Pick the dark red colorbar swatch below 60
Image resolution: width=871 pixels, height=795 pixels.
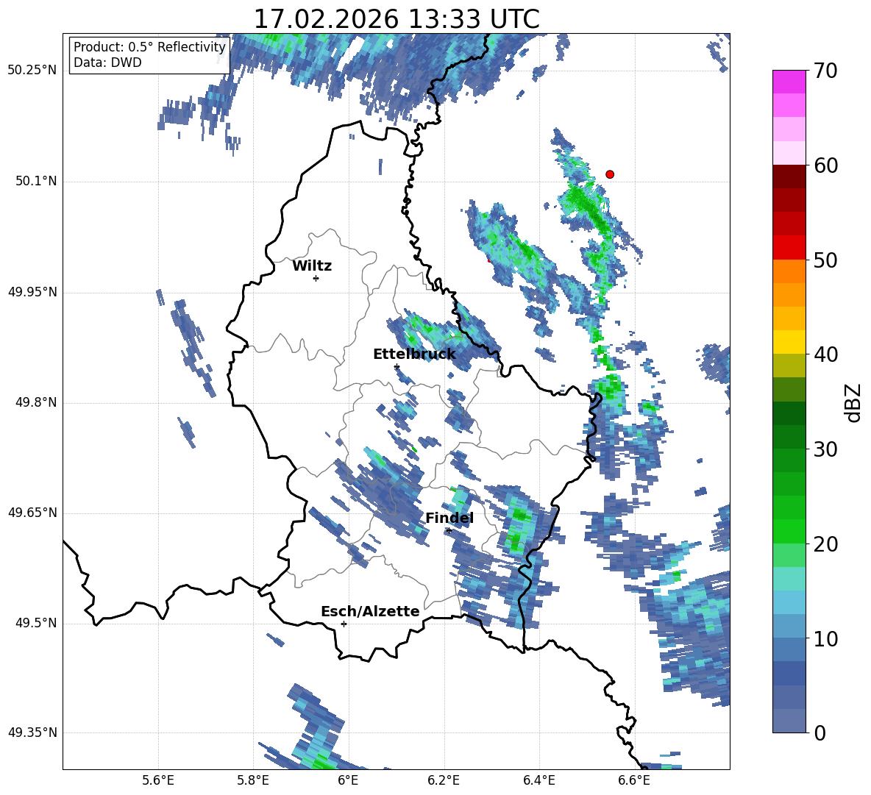(789, 177)
